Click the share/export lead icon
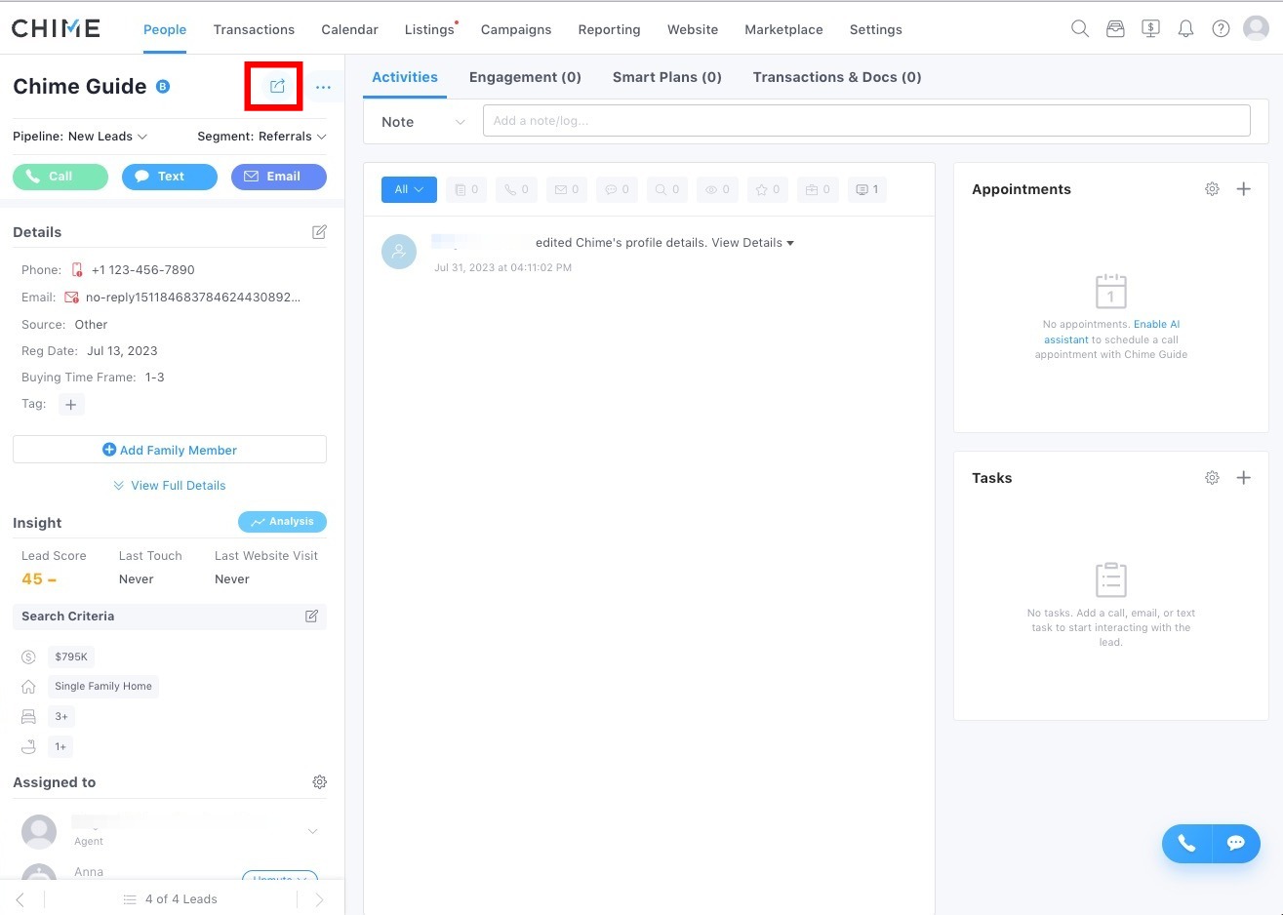Image resolution: width=1283 pixels, height=915 pixels. [x=277, y=87]
